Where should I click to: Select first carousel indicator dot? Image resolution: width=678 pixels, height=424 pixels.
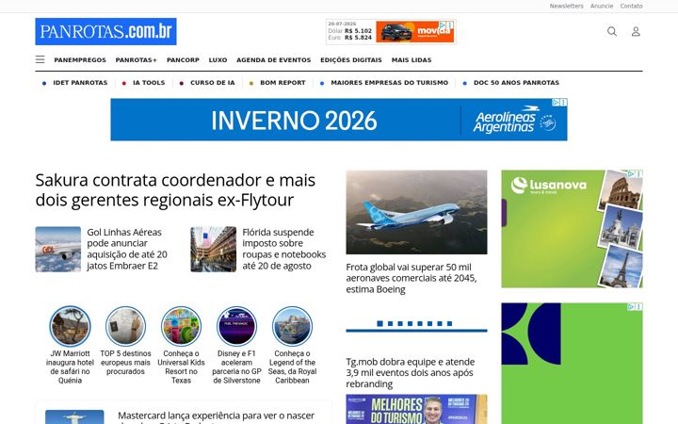pos(379,323)
